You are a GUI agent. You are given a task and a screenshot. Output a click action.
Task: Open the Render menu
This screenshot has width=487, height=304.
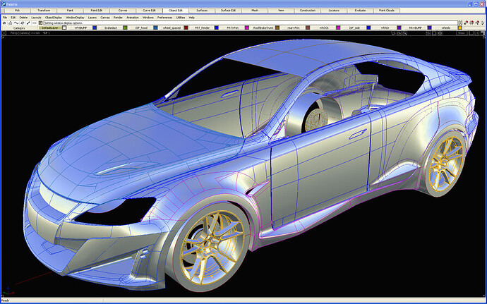pyautogui.click(x=118, y=18)
